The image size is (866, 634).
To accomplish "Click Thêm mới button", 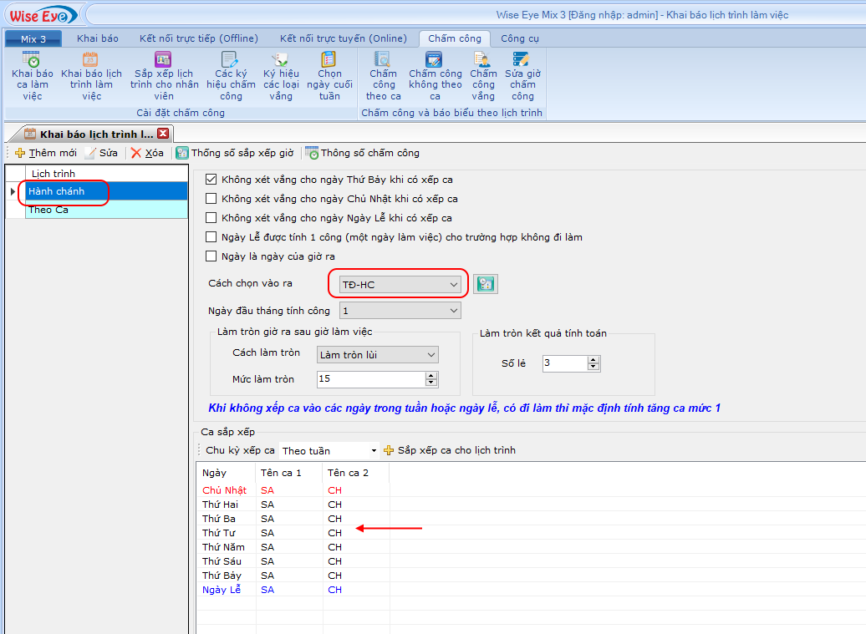I will point(46,153).
